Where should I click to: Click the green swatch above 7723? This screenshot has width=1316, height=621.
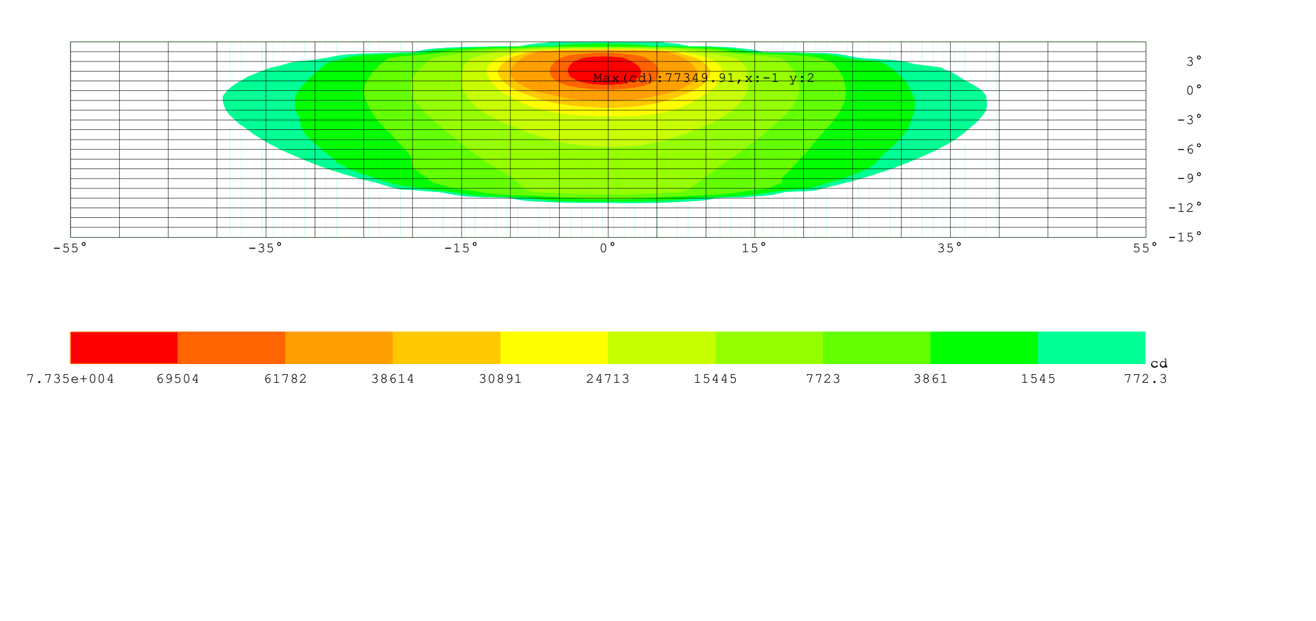click(877, 348)
